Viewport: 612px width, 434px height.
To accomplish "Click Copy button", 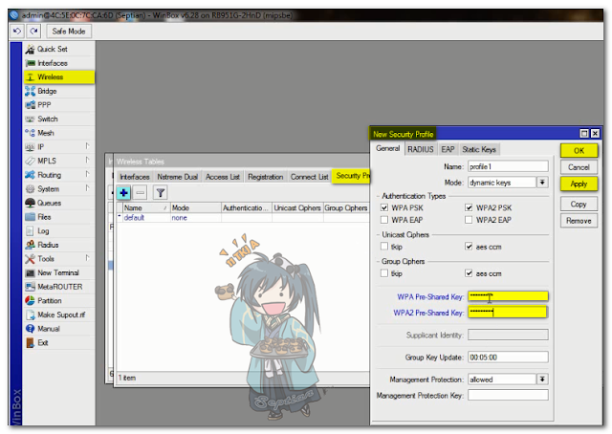I will [x=579, y=205].
